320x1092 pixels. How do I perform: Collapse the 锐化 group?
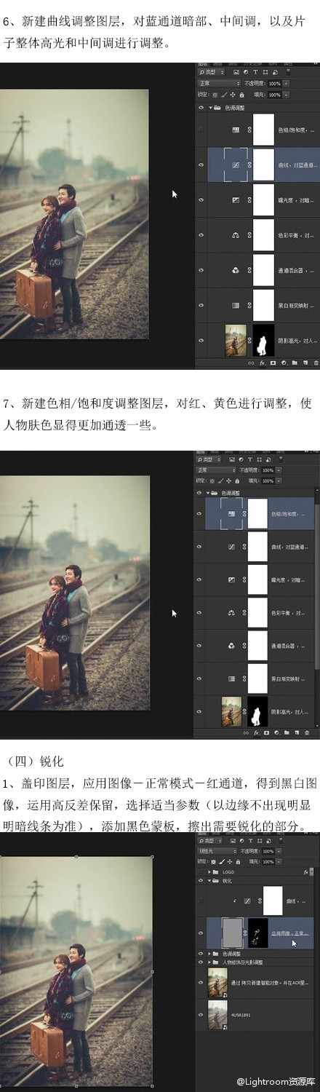point(209,881)
